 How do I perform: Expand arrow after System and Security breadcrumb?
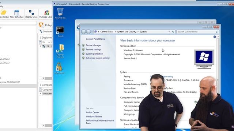tap(138, 32)
